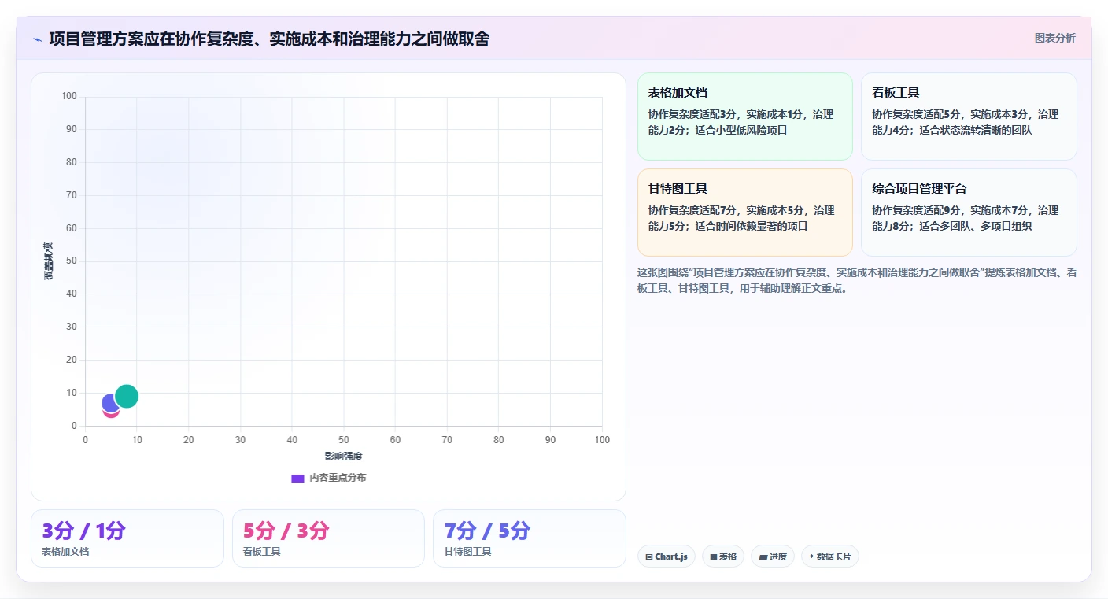Click the purple 内容重点分布 legend swatch
Viewport: 1108px width, 599px height.
click(297, 478)
